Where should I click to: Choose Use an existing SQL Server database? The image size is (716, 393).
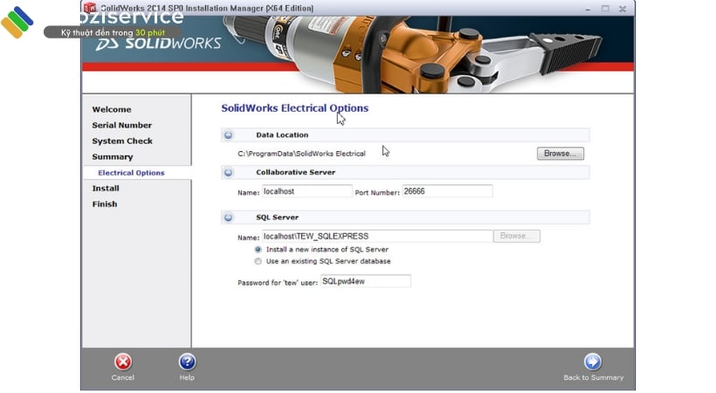[x=258, y=261]
